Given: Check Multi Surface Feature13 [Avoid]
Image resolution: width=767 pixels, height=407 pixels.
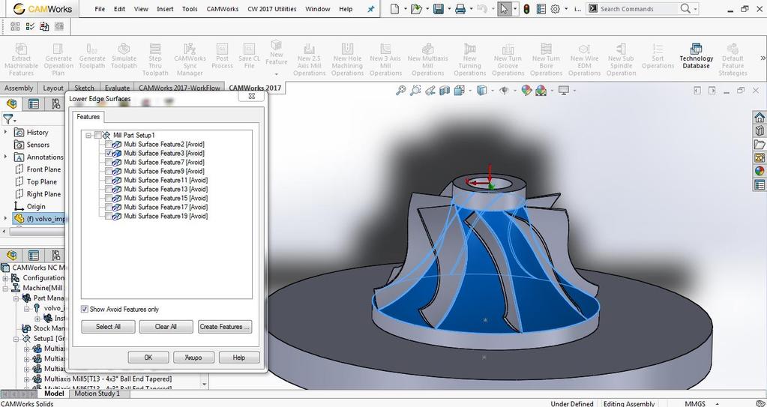Looking at the screenshot, I should click(109, 189).
